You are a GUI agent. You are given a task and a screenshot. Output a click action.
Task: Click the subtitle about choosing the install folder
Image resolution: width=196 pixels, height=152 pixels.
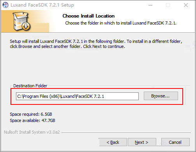click(121, 23)
